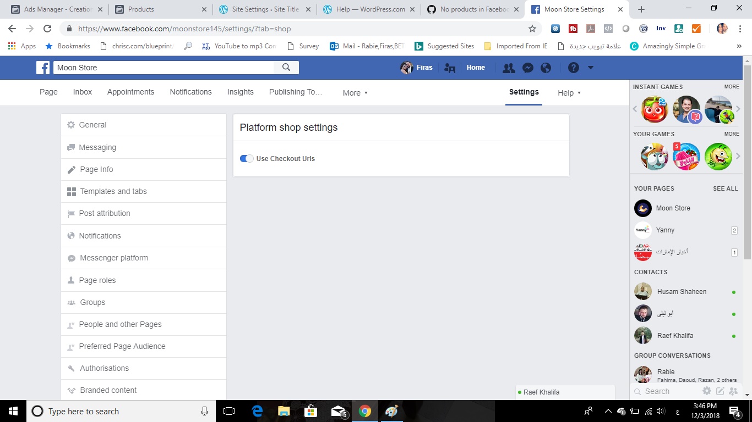752x422 pixels.
Task: Open the Groups settings section
Action: pos(144,302)
